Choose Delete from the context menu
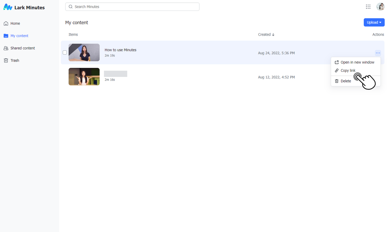 (346, 81)
